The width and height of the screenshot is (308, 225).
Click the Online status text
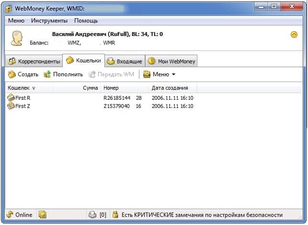point(24,215)
